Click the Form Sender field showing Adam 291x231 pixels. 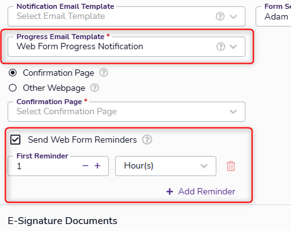pyautogui.click(x=273, y=16)
